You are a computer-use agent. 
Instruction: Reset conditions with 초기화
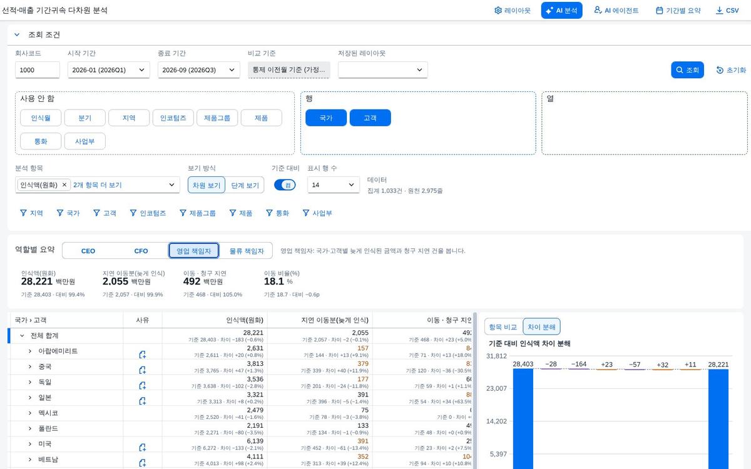pyautogui.click(x=731, y=70)
